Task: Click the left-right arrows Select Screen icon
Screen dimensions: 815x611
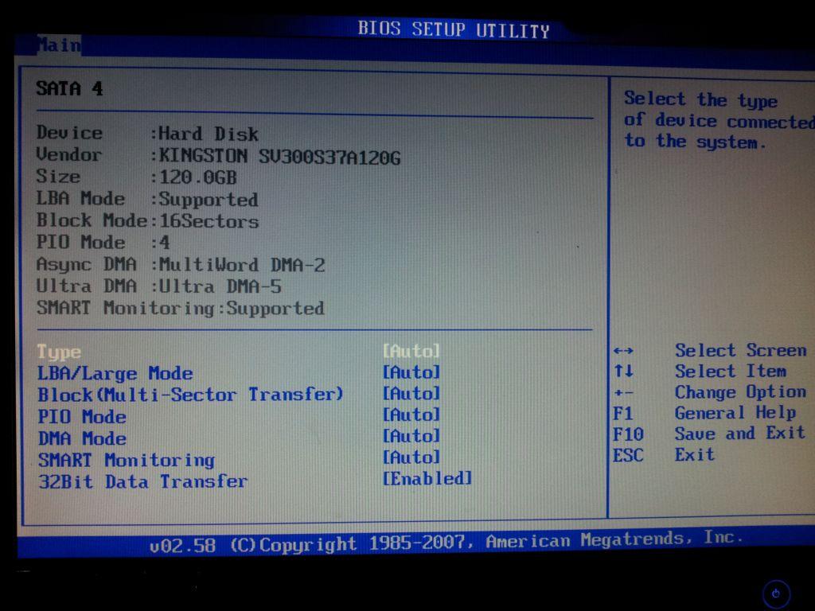Action: [x=623, y=351]
